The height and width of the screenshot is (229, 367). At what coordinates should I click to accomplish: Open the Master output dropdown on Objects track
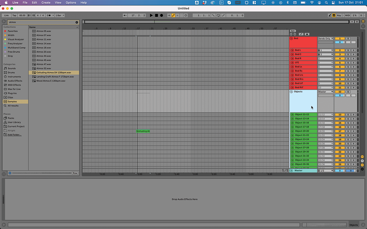pyautogui.click(x=326, y=92)
